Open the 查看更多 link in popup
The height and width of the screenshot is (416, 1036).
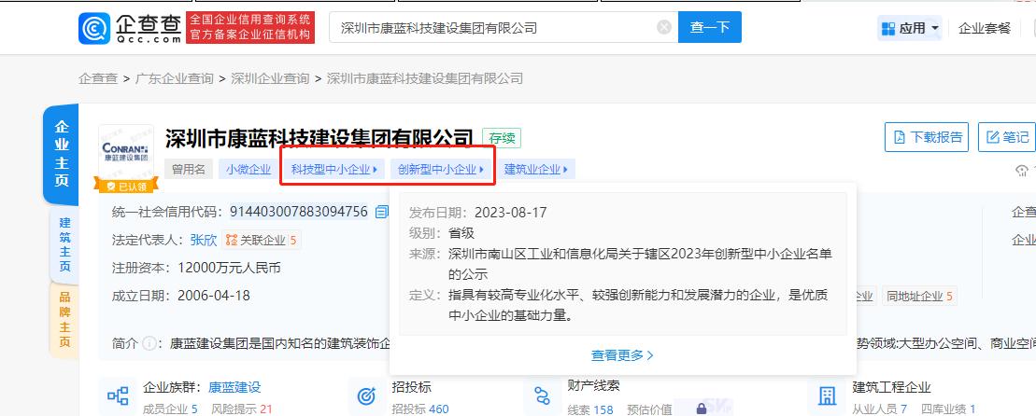[x=622, y=355]
